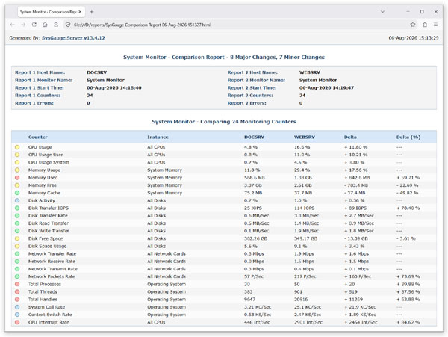Click the red dot beside Total Processes
The image size is (448, 337).
pyautogui.click(x=17, y=284)
